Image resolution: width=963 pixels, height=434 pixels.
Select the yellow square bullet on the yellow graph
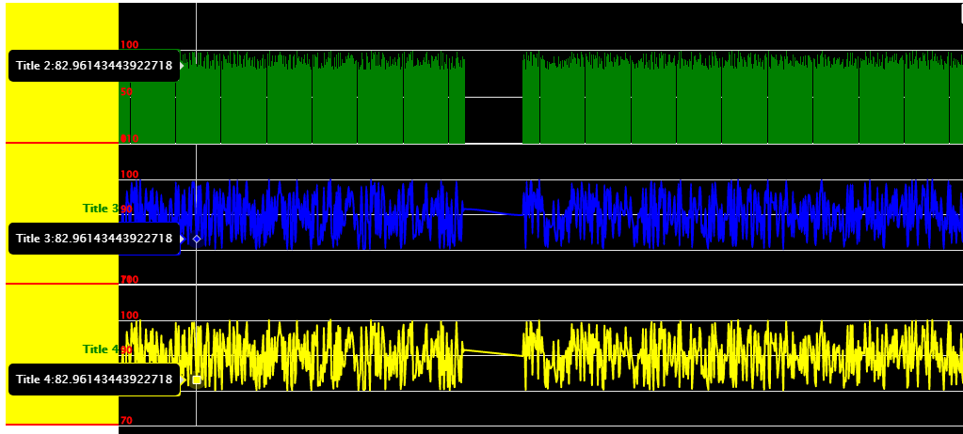tap(197, 380)
